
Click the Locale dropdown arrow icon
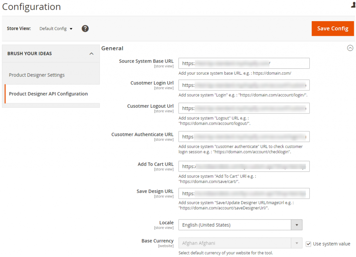point(297,225)
